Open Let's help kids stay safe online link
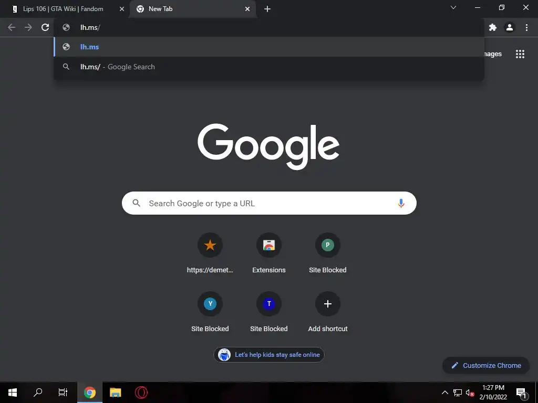This screenshot has width=538, height=403. point(269,355)
